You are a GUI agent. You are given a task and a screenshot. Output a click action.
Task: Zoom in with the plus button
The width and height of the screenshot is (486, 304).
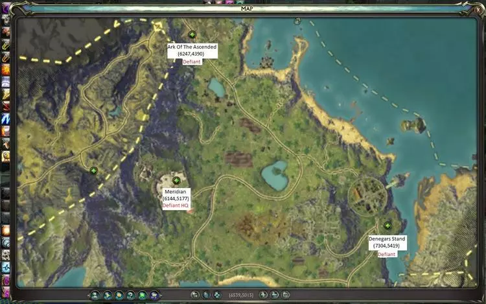tap(263, 295)
